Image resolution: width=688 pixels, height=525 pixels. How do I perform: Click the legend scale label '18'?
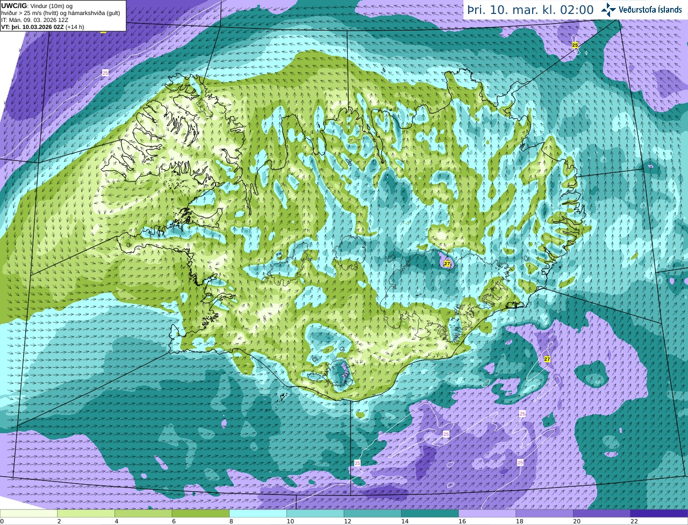pos(519,521)
